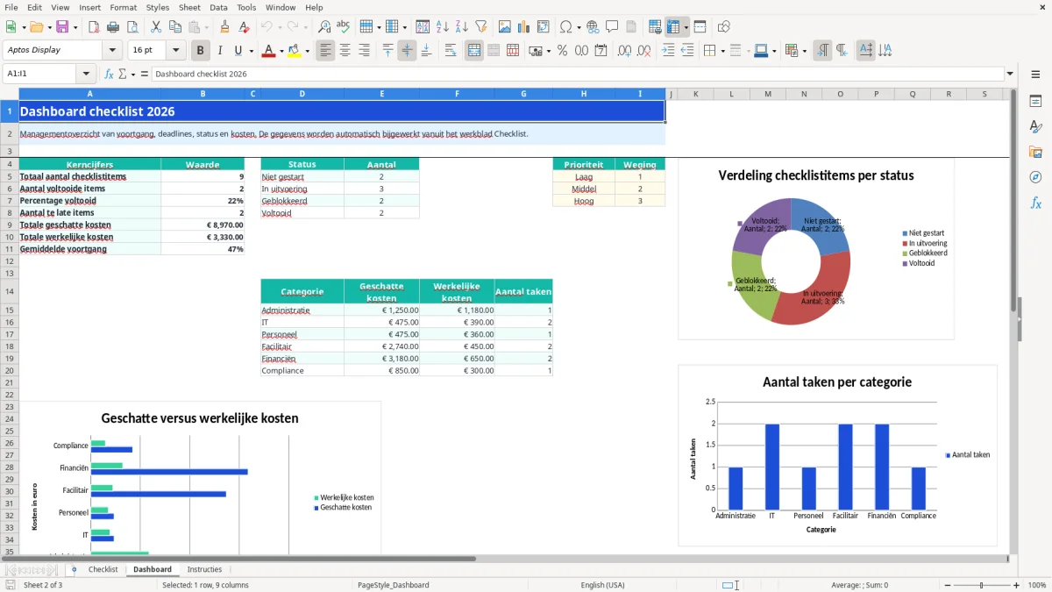1052x592 pixels.
Task: Clear direct formatting
Action: pyautogui.click(x=245, y=27)
